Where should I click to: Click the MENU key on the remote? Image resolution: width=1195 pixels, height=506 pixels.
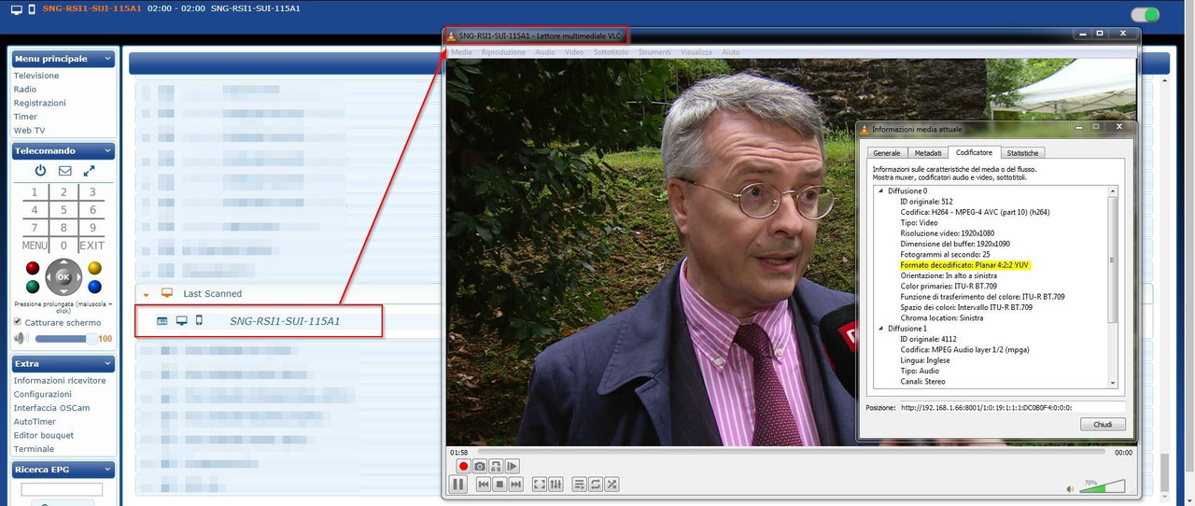click(x=35, y=246)
